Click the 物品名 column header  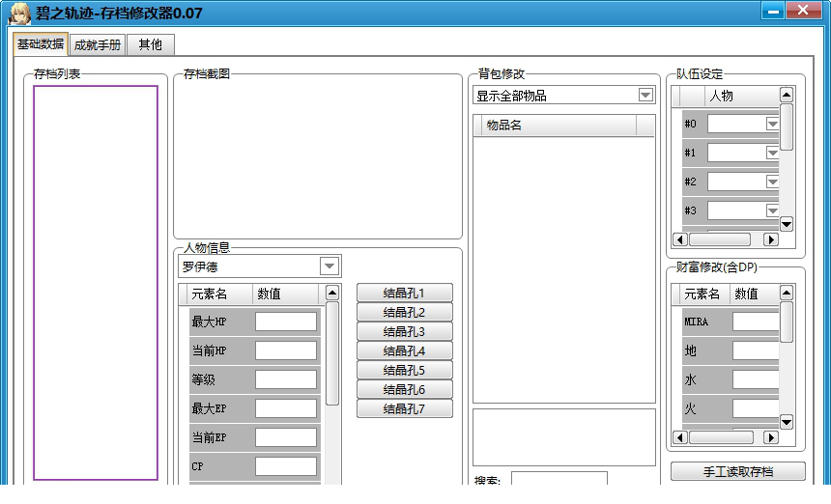coord(559,126)
